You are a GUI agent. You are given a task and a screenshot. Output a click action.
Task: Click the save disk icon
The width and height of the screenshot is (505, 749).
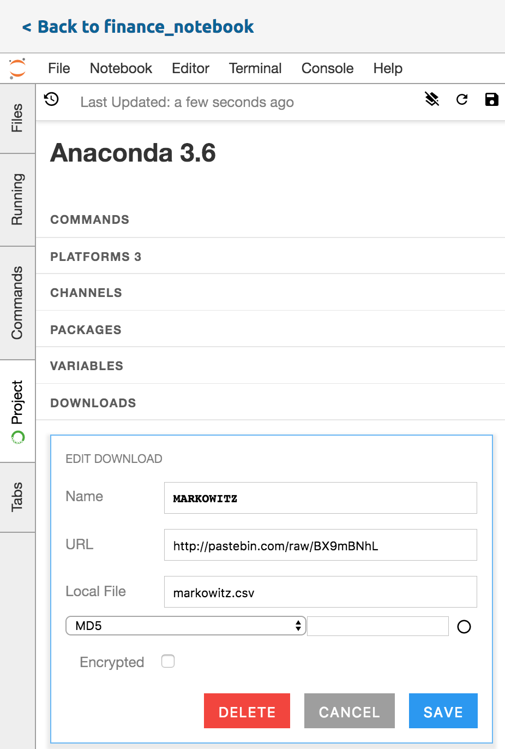[x=491, y=99]
